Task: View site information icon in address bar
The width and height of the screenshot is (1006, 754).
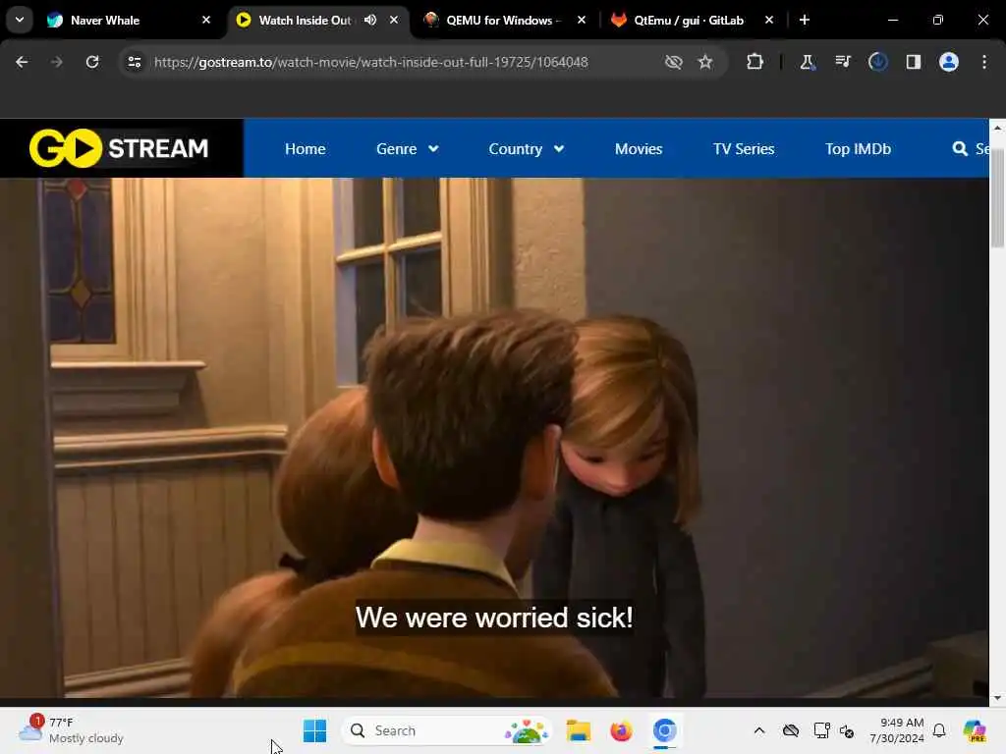Action: (134, 62)
